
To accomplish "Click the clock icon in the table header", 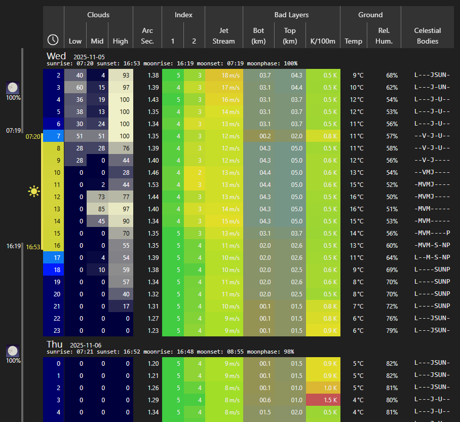I will (53, 40).
